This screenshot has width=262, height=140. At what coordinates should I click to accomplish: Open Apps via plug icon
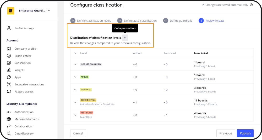9,77
